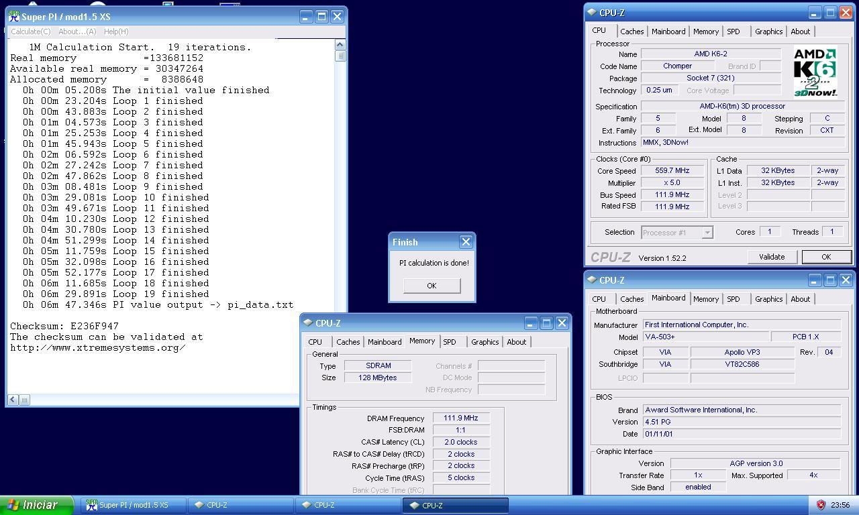
Task: Click the Side Band enabled field
Action: [x=698, y=488]
